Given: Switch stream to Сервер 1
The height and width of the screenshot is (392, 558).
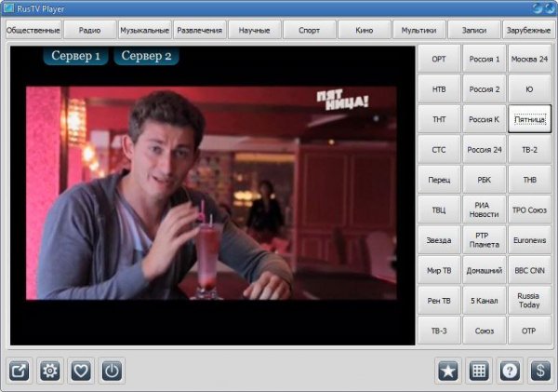Looking at the screenshot, I should coord(76,56).
